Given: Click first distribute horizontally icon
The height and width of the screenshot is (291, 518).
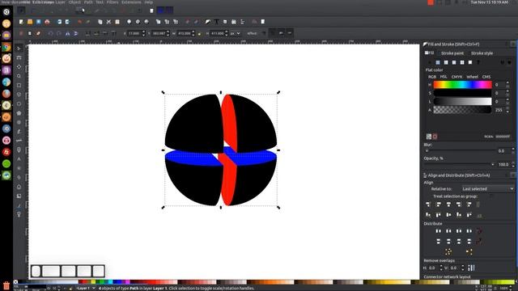Looking at the screenshot, I should [439, 231].
